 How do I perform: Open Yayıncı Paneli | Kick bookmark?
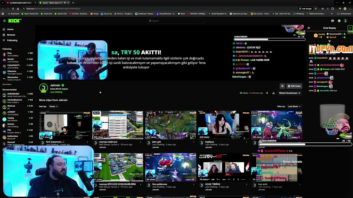click(x=30, y=13)
